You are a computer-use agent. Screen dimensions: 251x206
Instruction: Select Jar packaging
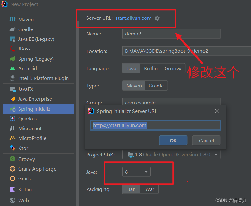pyautogui.click(x=131, y=189)
